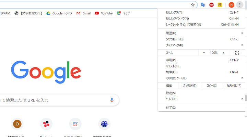Expand the その他のツール(L) submenu
Screen dimensions: 247x137
201,78
